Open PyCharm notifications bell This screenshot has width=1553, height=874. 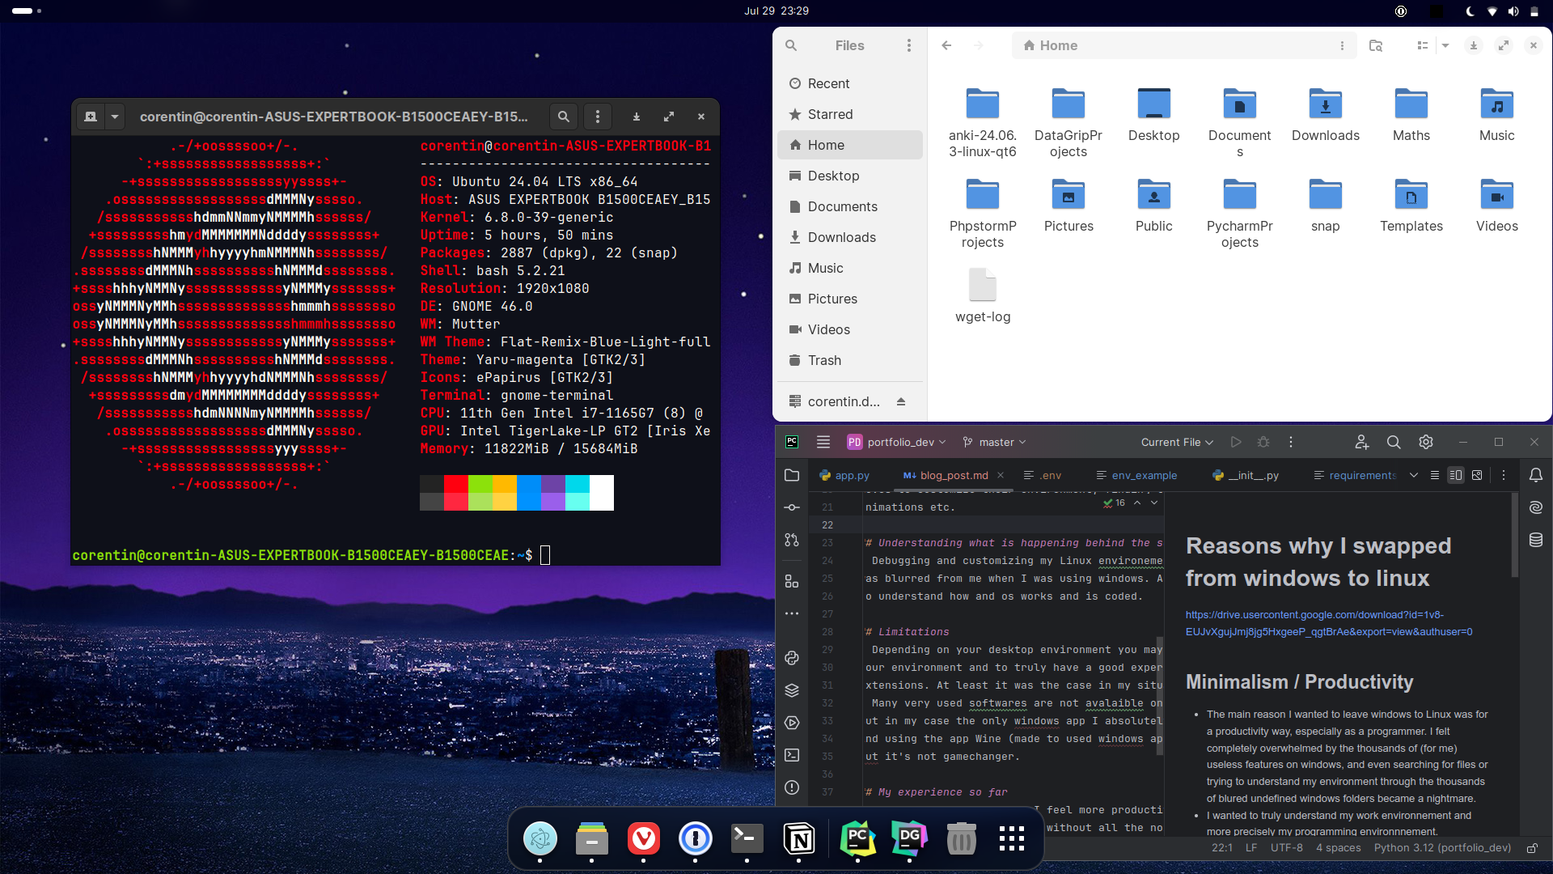(1536, 475)
